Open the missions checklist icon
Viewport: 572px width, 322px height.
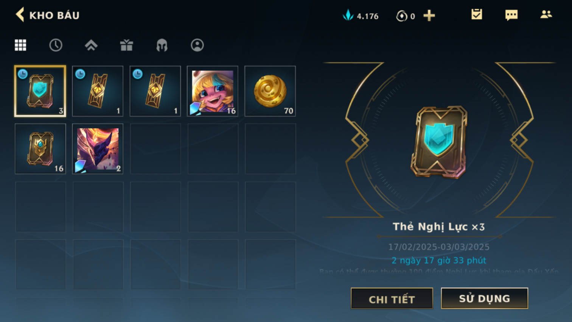[477, 15]
